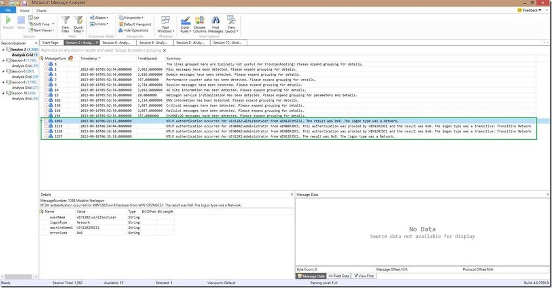Select row about CHANGELOG messages detected
The width and height of the screenshot is (552, 288).
coord(288,116)
